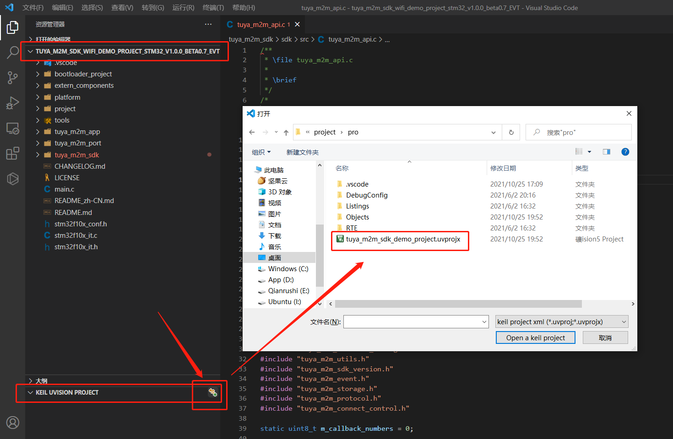Click the refresh icon beside the address bar
The image size is (673, 439).
coord(511,132)
